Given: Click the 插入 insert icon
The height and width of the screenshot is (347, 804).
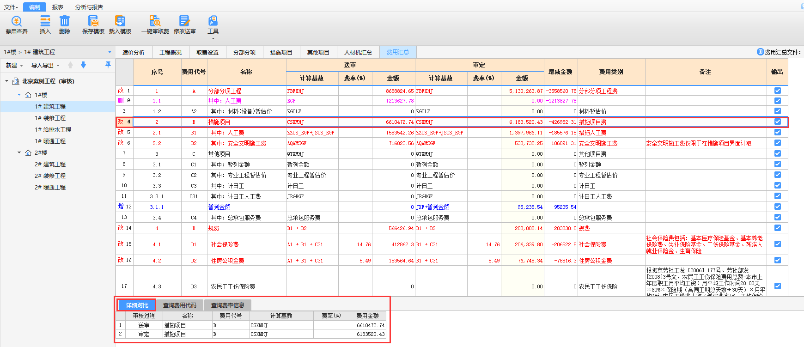Looking at the screenshot, I should pos(45,22).
